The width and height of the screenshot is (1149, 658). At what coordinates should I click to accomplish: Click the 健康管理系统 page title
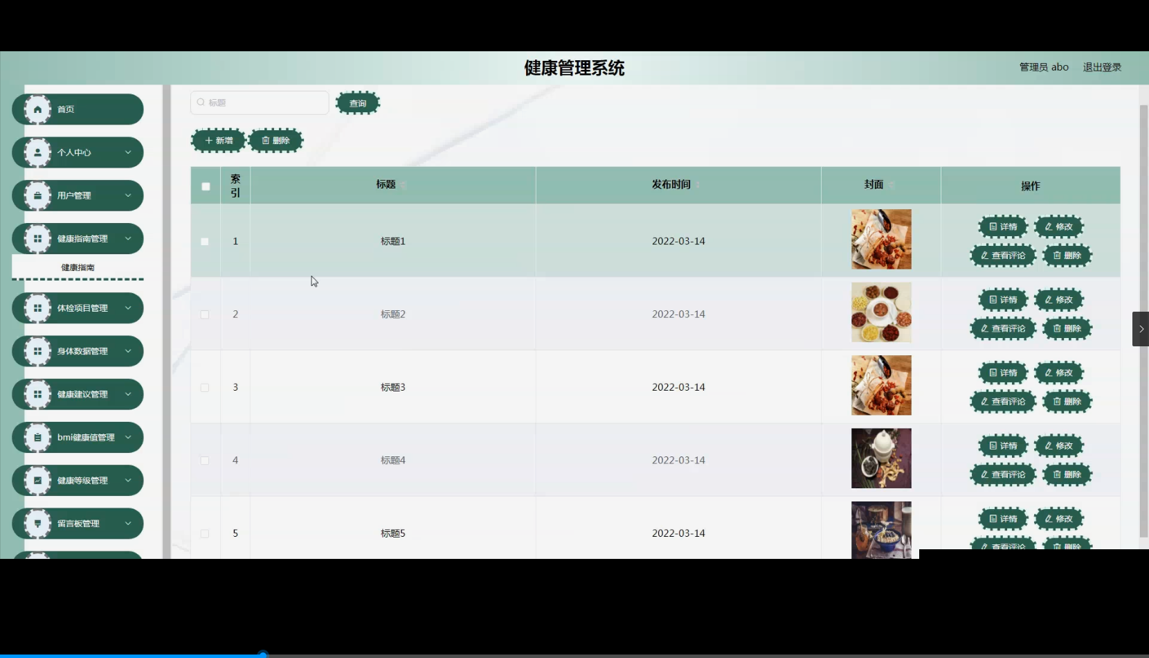[x=574, y=68]
